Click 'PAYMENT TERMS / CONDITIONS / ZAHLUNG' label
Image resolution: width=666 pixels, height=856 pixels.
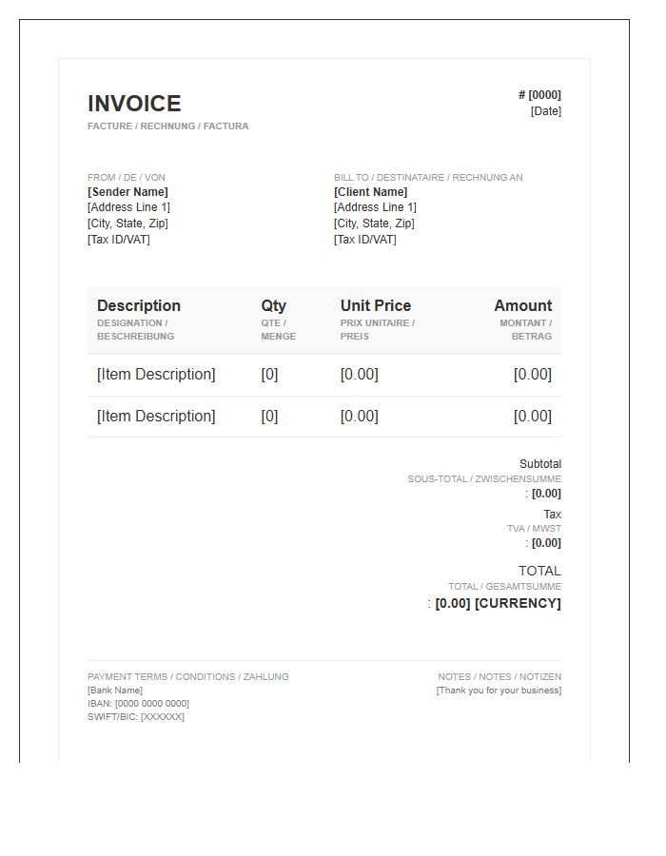(x=188, y=677)
